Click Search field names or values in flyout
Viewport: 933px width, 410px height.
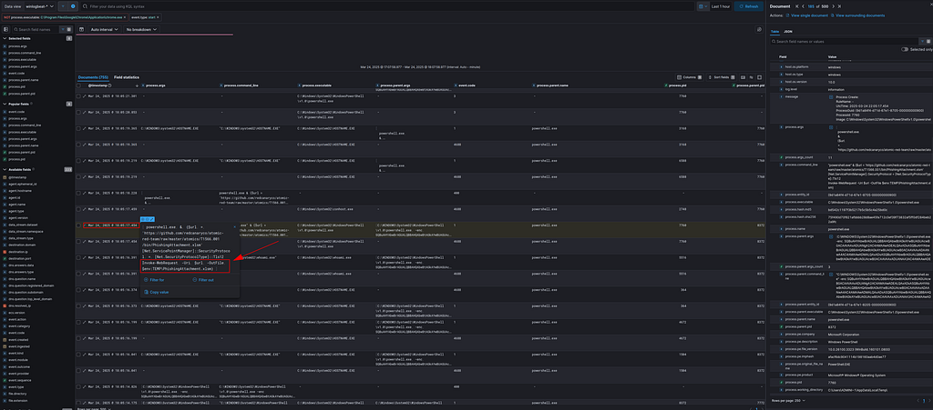coord(846,42)
